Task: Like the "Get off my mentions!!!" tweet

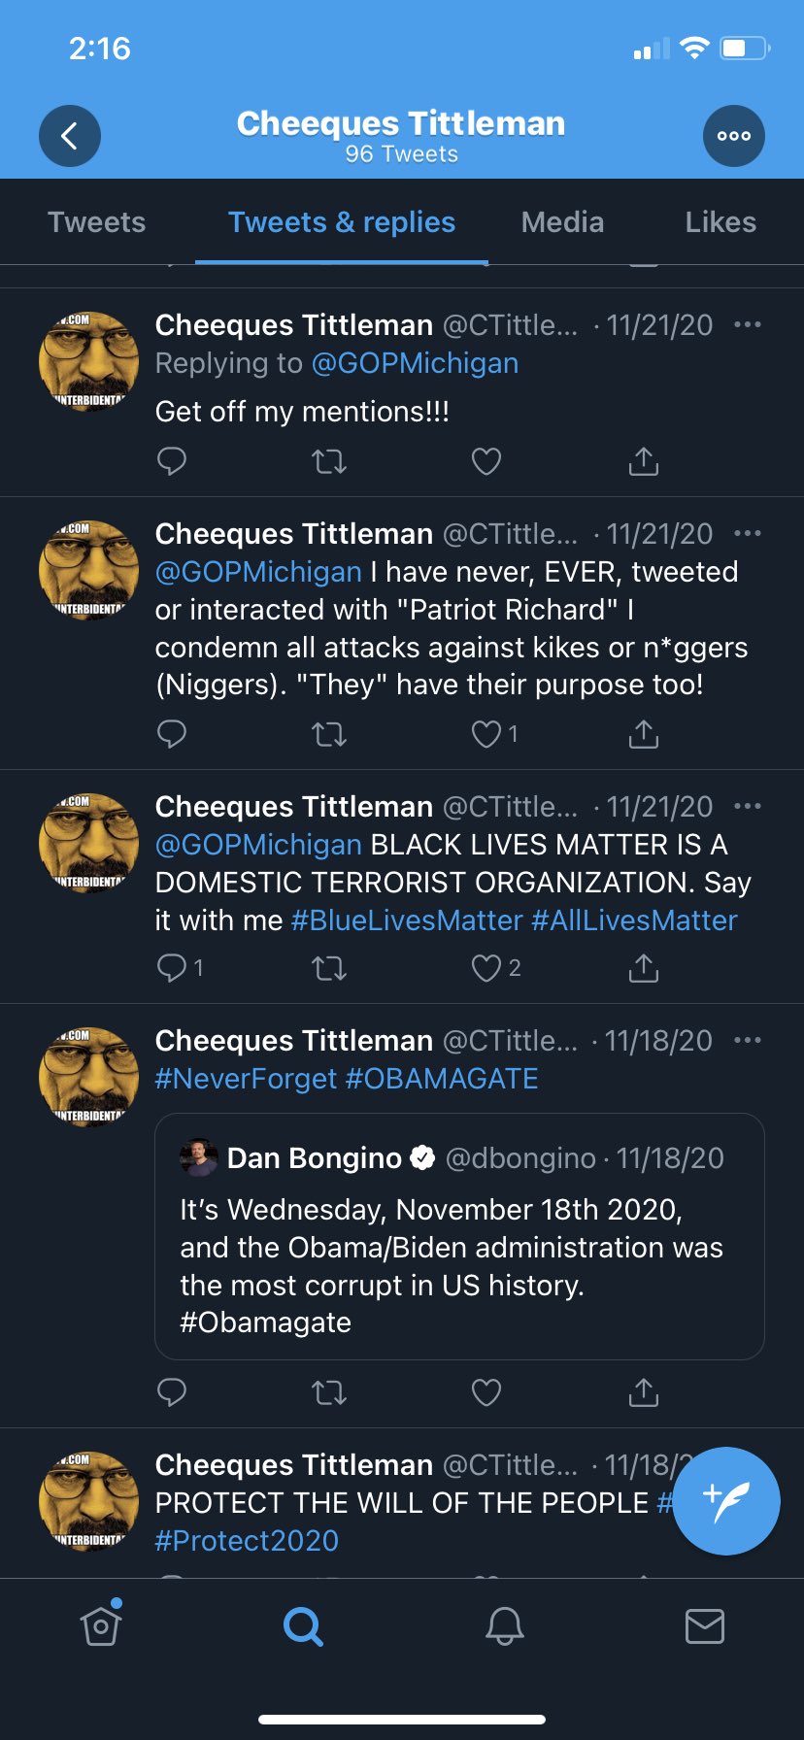Action: click(x=486, y=461)
